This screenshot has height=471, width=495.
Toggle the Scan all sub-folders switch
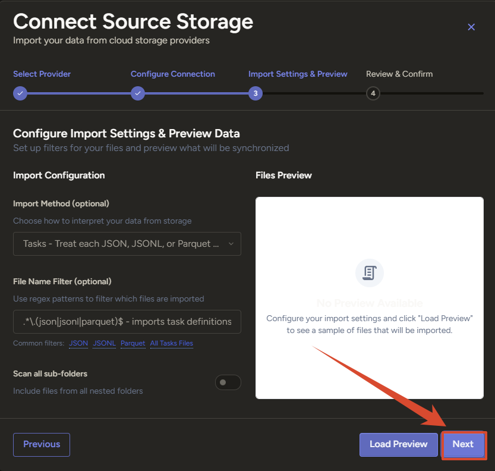(228, 382)
